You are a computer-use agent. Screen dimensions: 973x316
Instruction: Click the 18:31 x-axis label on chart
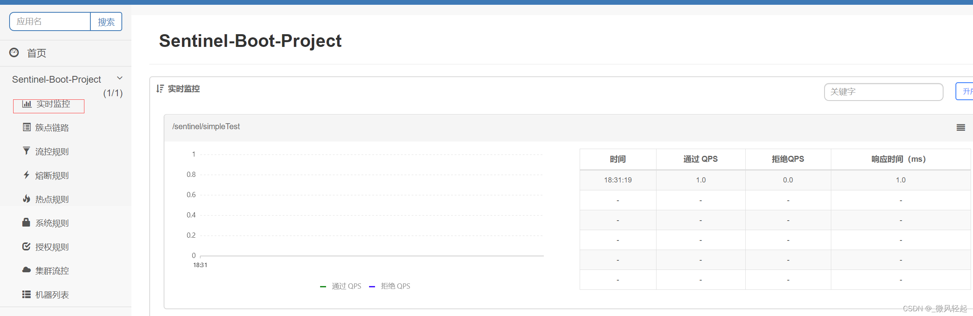200,265
